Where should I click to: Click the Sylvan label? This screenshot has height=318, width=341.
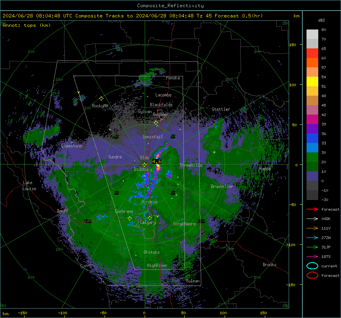click(145, 112)
